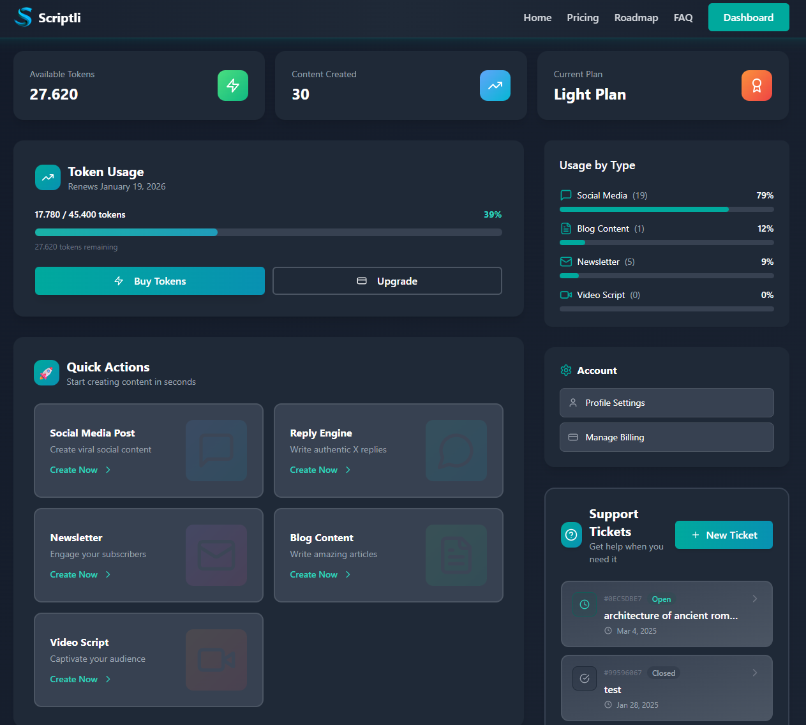Open the test ticket title
The width and height of the screenshot is (806, 725).
(613, 689)
